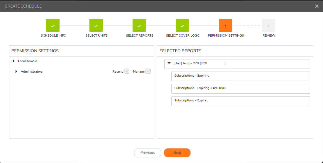Toggle the Resend checkbox for Administrators
The width and height of the screenshot is (323, 163).
(x=127, y=71)
